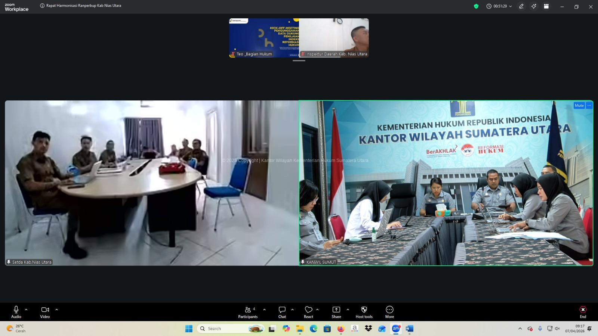
Task: Toggle the Video camera on or off
Action: (x=45, y=312)
